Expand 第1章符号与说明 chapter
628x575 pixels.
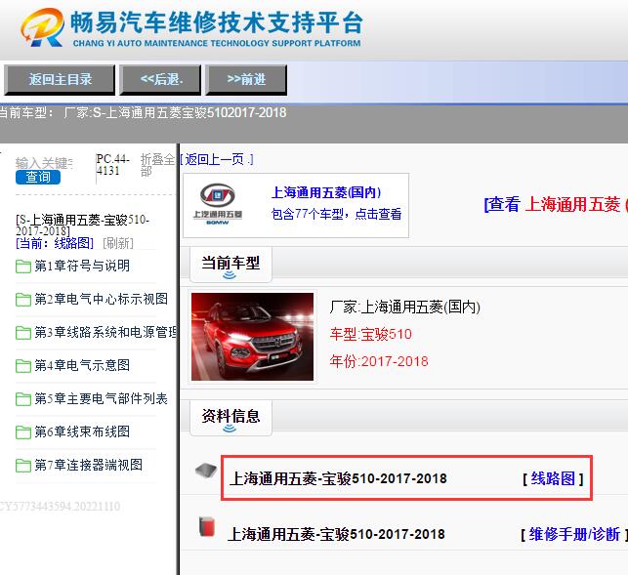coord(82,266)
